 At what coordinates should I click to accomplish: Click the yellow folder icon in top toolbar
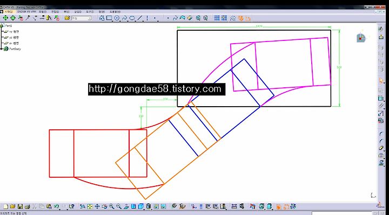click(x=67, y=18)
